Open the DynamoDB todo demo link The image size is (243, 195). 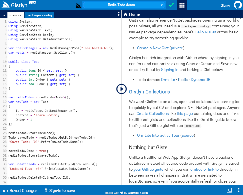tap(201, 80)
